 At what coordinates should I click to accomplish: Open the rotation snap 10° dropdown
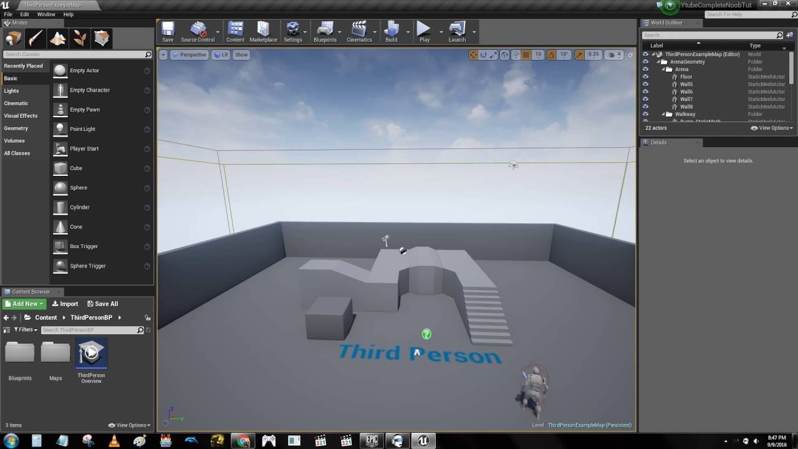coord(564,55)
